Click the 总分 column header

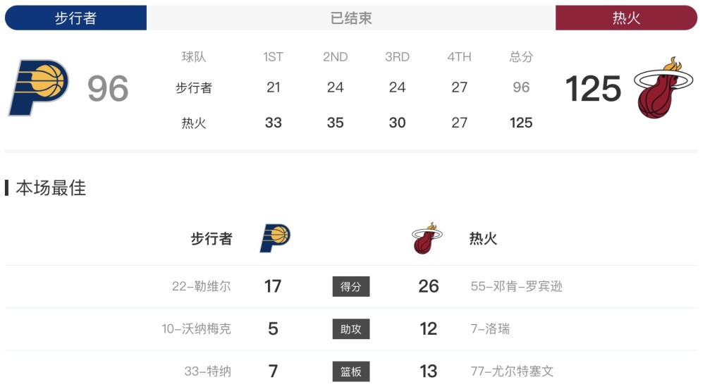521,56
